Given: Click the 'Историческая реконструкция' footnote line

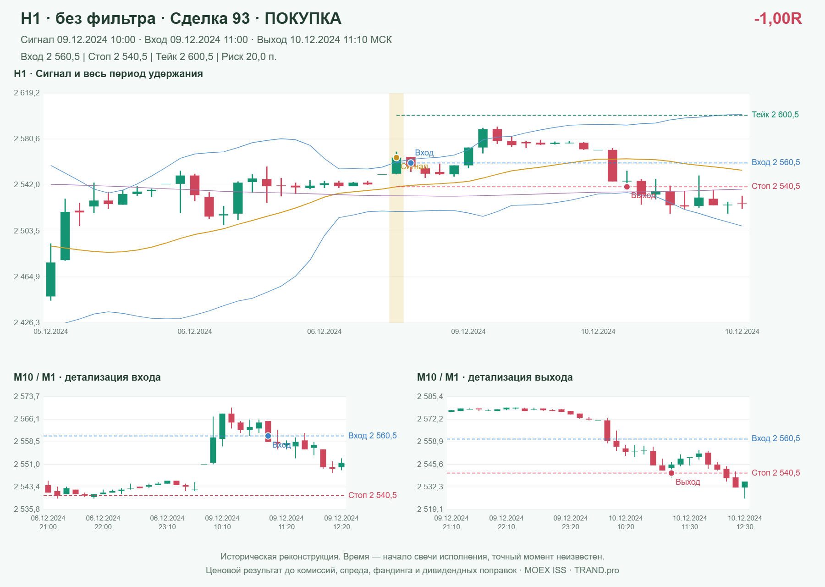Looking at the screenshot, I should (x=412, y=557).
